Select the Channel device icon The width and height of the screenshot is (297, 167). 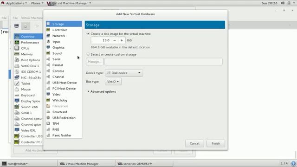pyautogui.click(x=48, y=77)
